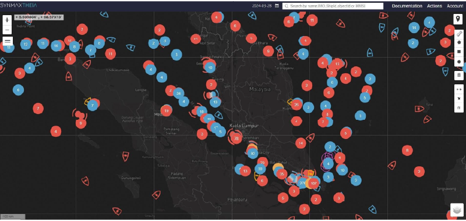Image resolution: width=466 pixels, height=221 pixels.
Task: Click the vessel search input field
Action: [333, 6]
